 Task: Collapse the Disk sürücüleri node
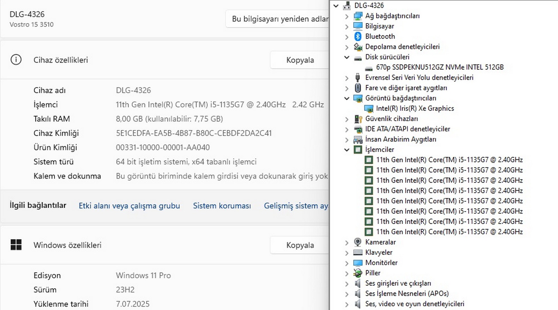coord(347,57)
